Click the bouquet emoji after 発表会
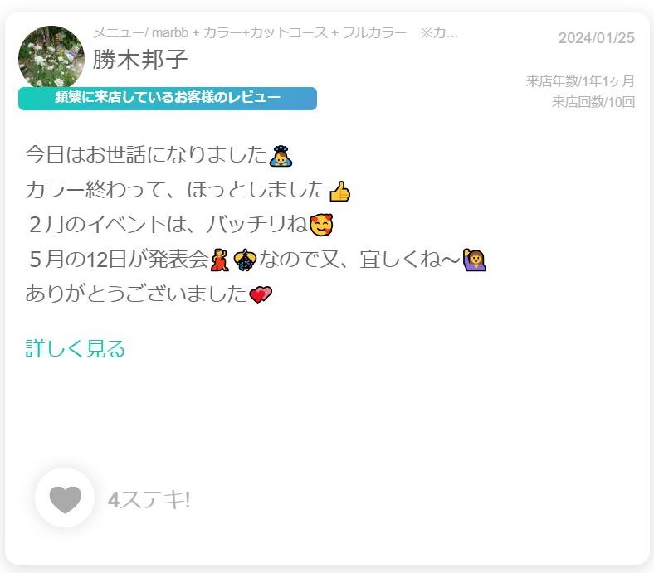654x573 pixels. click(245, 260)
